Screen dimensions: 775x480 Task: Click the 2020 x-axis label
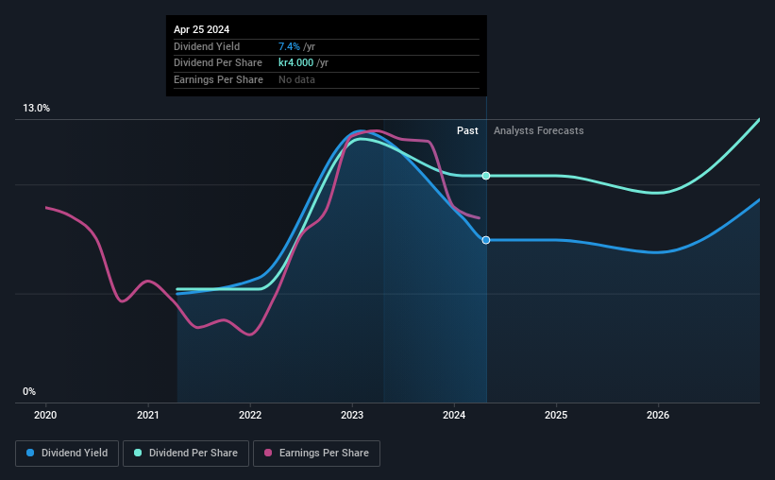click(x=45, y=415)
